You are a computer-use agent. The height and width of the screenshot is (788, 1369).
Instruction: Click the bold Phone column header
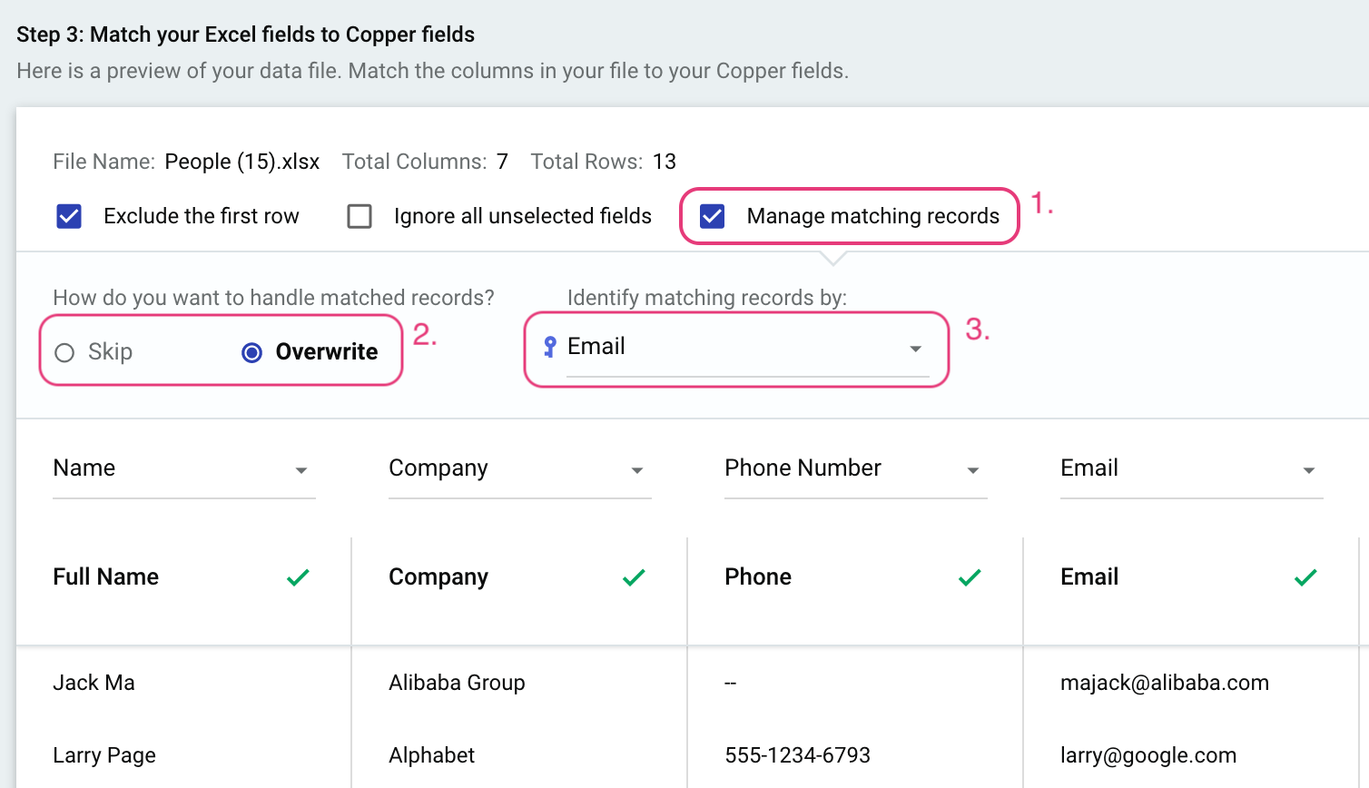click(x=758, y=577)
